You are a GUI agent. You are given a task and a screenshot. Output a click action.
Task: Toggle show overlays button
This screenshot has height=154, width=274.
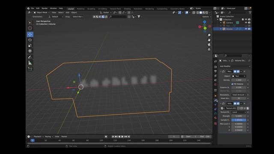pos(187,12)
